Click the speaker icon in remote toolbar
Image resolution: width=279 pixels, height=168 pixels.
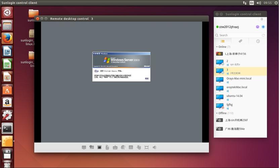(155, 148)
